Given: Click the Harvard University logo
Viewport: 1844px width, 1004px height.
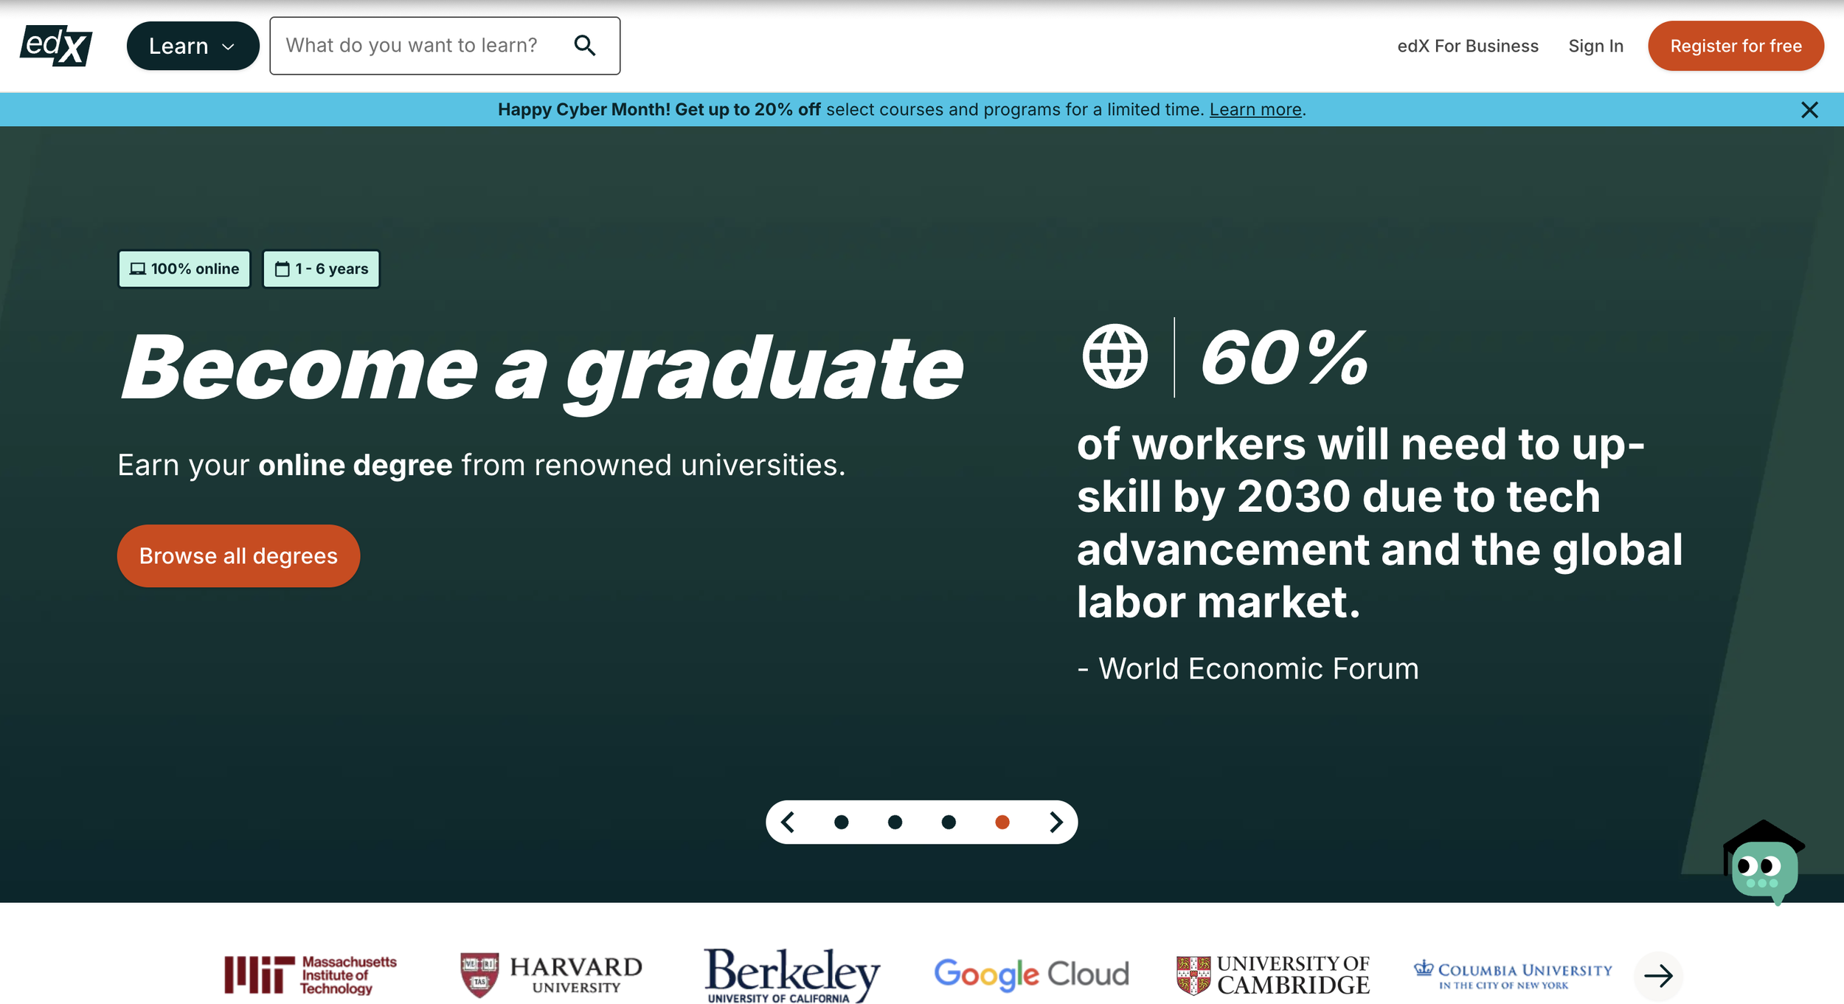Looking at the screenshot, I should 551,975.
